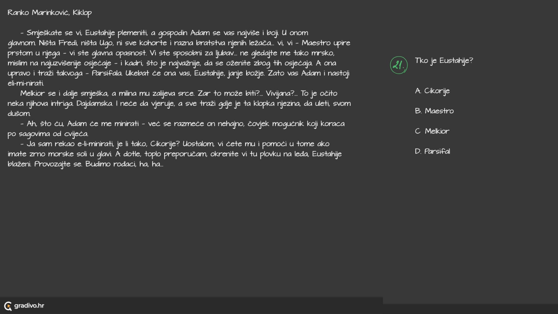The height and width of the screenshot is (314, 558).
Task: Choose answer B. Maestro
Action: pos(434,111)
